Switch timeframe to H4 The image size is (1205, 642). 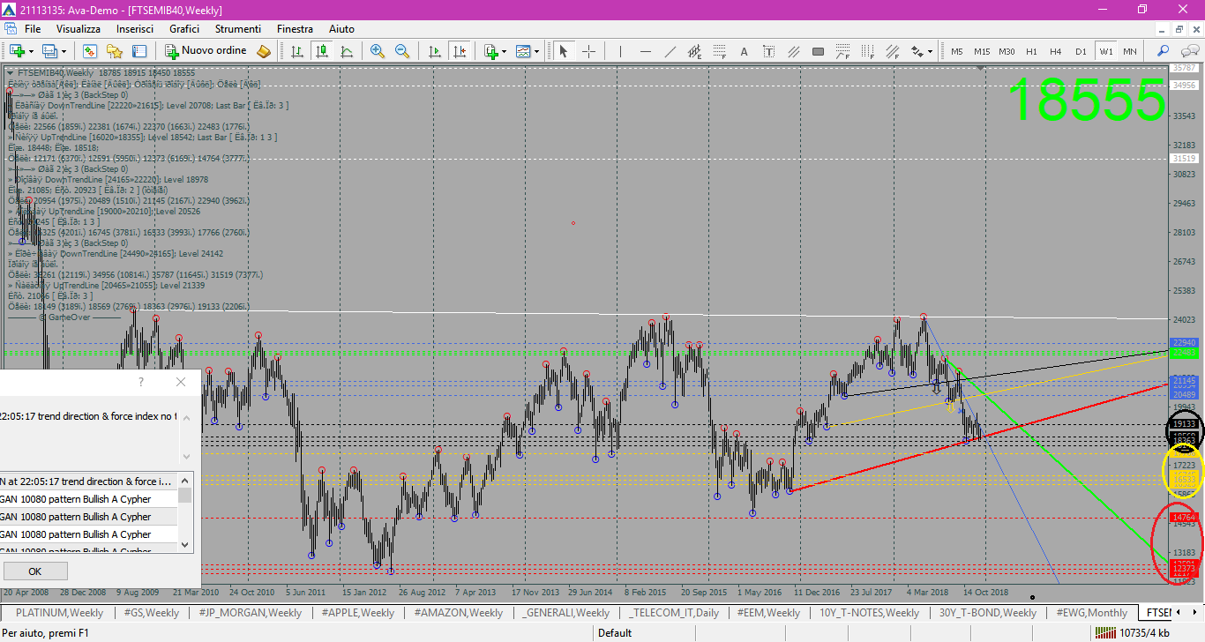pos(1056,51)
